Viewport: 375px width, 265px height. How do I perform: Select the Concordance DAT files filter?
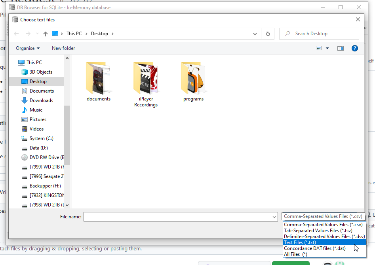click(x=311, y=248)
